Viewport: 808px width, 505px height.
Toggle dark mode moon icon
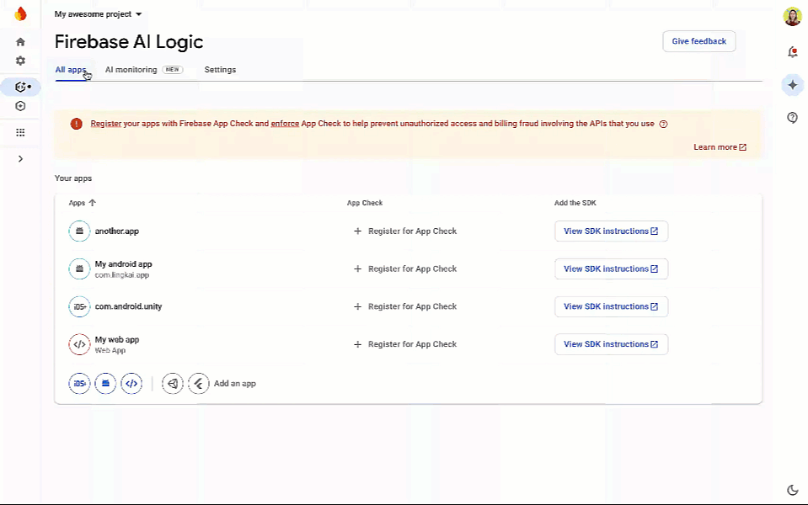pyautogui.click(x=793, y=490)
